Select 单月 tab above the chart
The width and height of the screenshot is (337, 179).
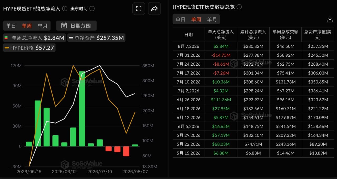43,26
